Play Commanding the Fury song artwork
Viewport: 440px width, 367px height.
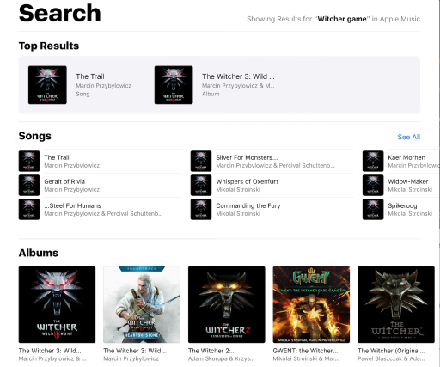[201, 209]
